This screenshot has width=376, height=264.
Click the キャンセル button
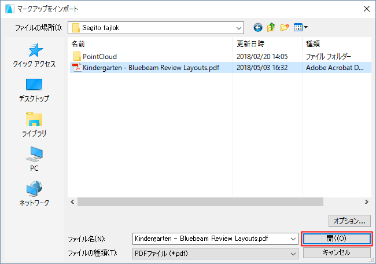click(337, 252)
